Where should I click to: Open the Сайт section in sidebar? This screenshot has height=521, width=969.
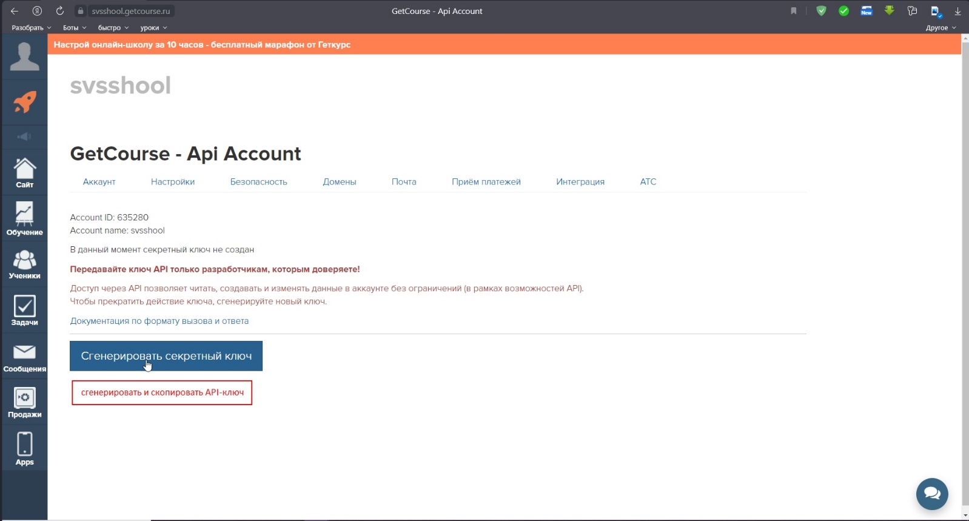point(24,172)
